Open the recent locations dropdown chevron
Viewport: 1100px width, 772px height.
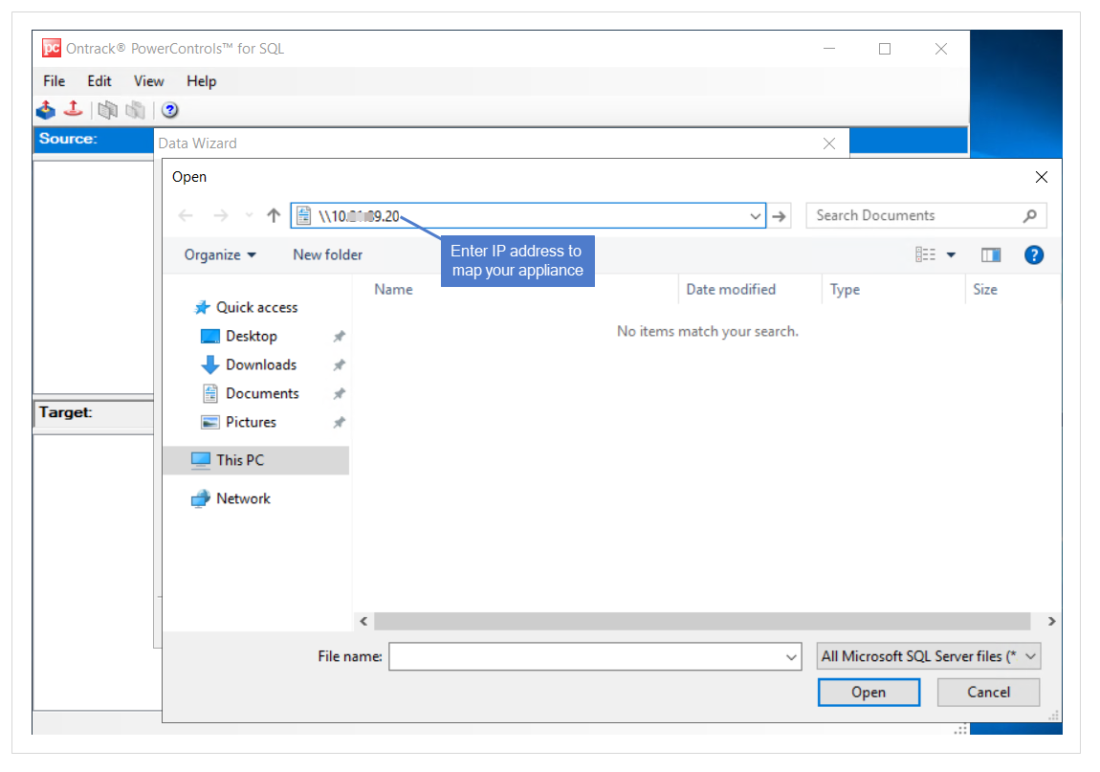click(249, 215)
